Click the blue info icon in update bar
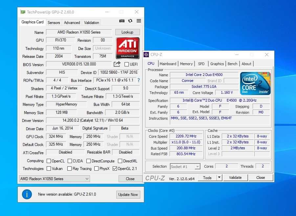The height and width of the screenshot is (216, 296). 27,194
